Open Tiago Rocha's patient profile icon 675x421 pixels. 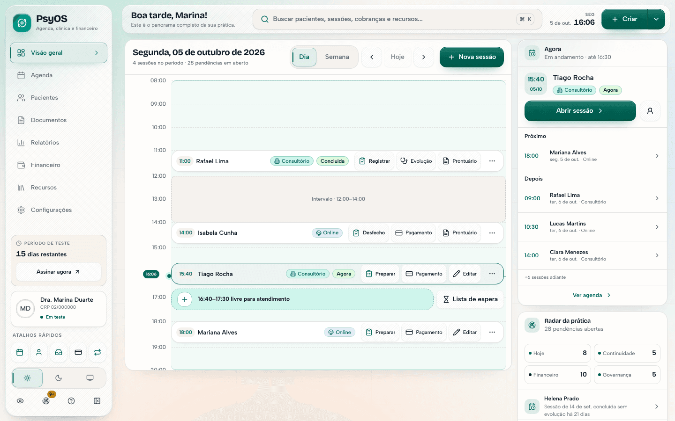coord(650,111)
